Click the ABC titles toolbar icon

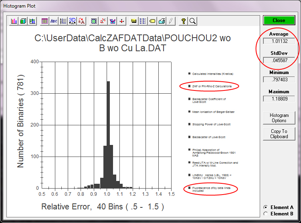pos(54,21)
